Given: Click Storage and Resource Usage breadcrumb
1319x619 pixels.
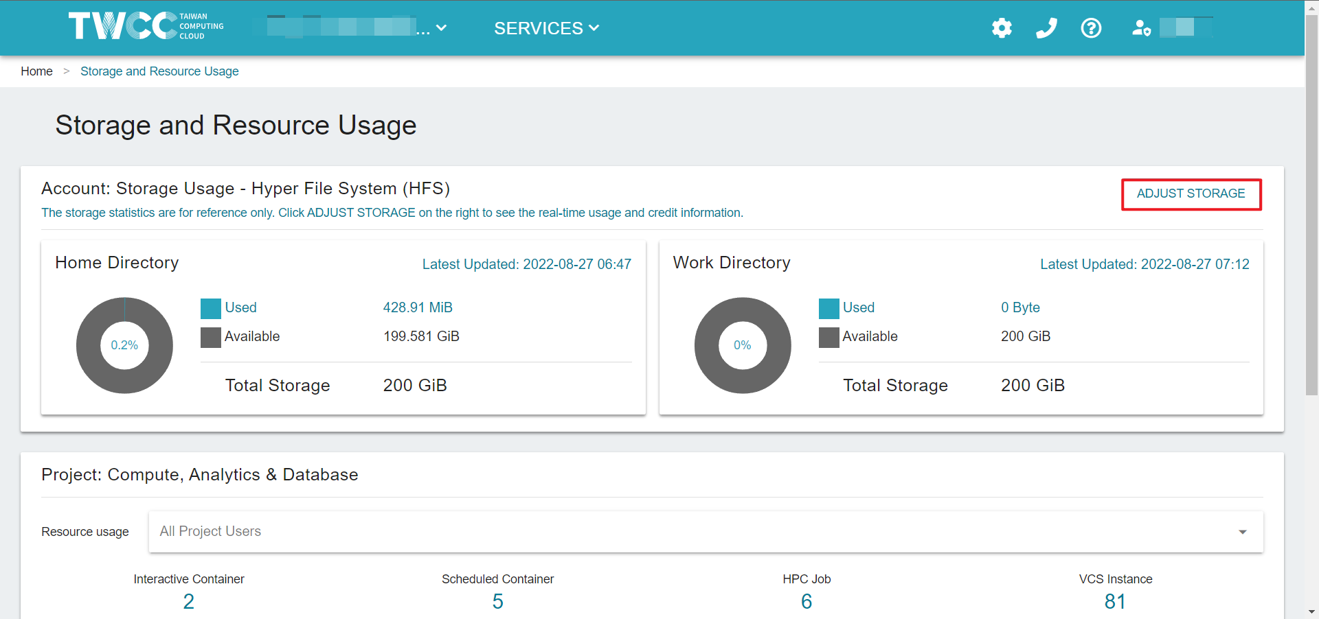Looking at the screenshot, I should pos(159,71).
